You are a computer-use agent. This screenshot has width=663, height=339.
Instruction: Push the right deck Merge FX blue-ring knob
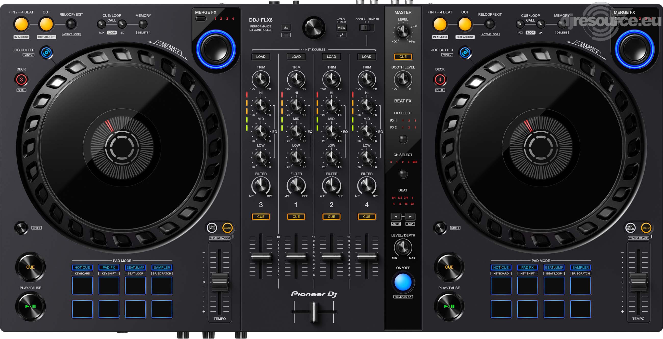pos(635,49)
